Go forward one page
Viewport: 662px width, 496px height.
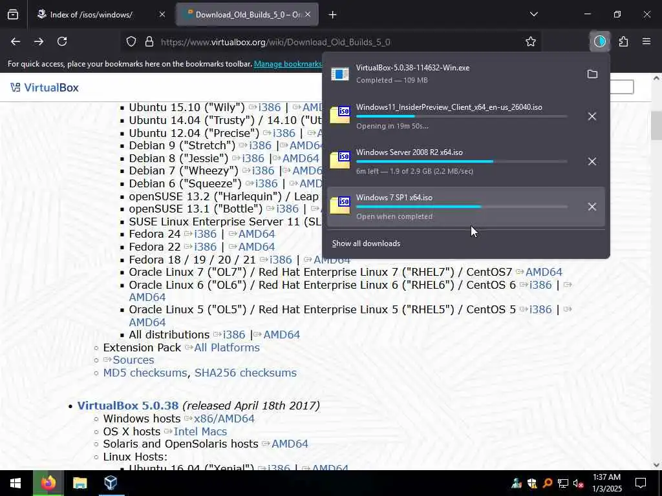click(39, 41)
